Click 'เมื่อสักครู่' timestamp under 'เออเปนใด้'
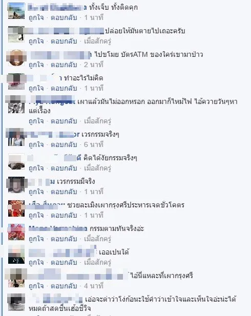 (x=97, y=263)
